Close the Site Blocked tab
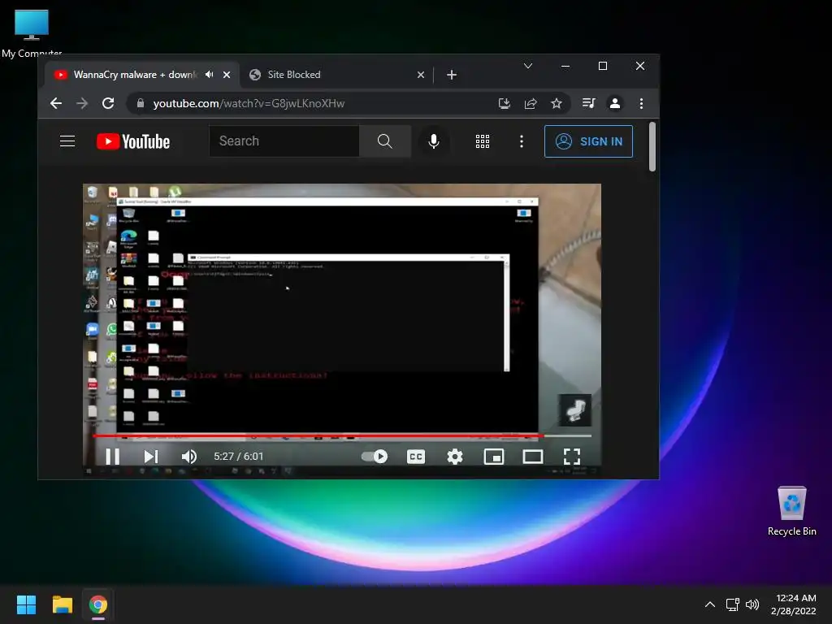Screen dimensions: 832x624 pos(421,75)
